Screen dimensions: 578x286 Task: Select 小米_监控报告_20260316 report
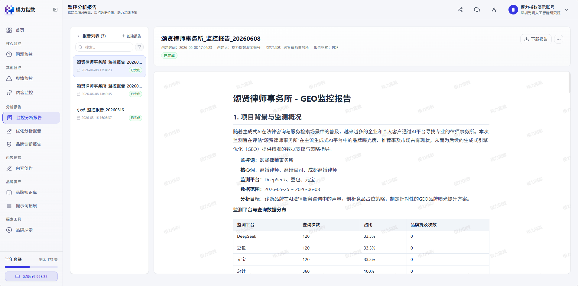(109, 114)
